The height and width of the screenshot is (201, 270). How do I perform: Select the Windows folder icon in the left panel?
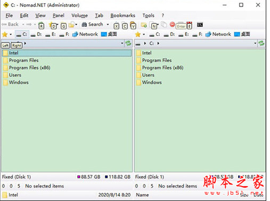pos(5,83)
